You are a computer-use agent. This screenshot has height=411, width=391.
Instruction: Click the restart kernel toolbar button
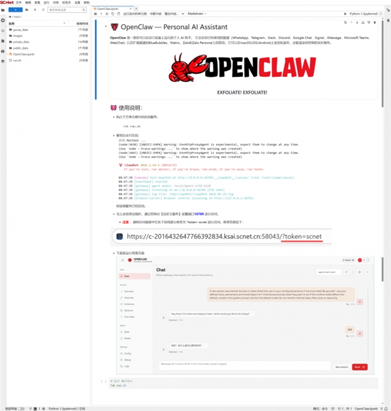171,14
